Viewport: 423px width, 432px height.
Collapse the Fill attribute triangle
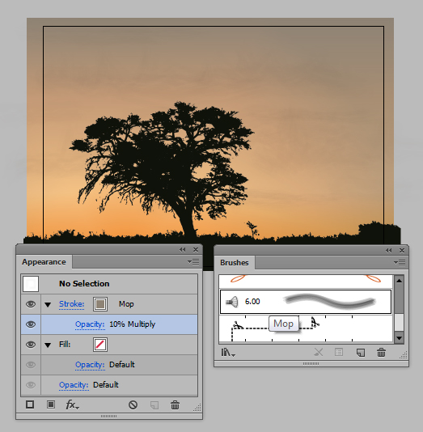(x=48, y=345)
